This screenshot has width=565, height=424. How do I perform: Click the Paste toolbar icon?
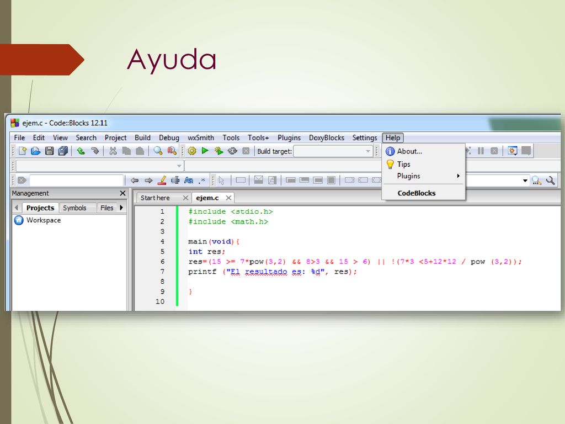point(140,151)
